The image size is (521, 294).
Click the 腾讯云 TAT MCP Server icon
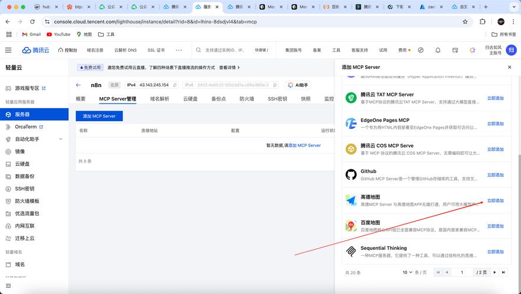tap(351, 98)
